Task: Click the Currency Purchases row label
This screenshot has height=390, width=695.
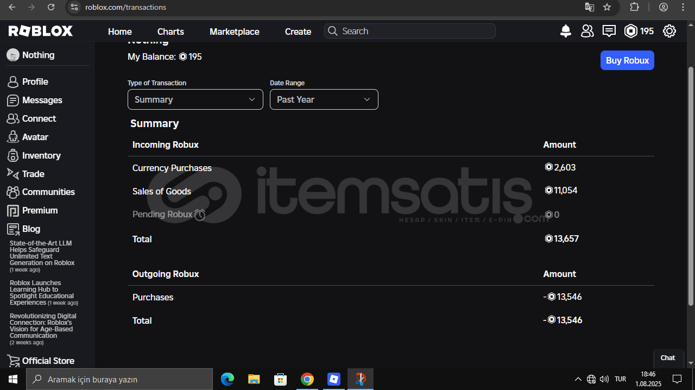Action: (172, 168)
